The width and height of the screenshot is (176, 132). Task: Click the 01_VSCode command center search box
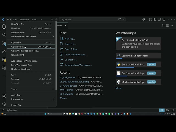click(x=88, y=20)
